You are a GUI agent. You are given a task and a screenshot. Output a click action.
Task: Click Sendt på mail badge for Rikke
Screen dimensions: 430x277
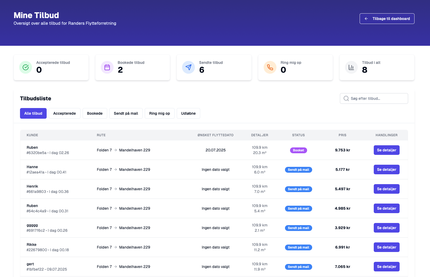click(x=298, y=247)
